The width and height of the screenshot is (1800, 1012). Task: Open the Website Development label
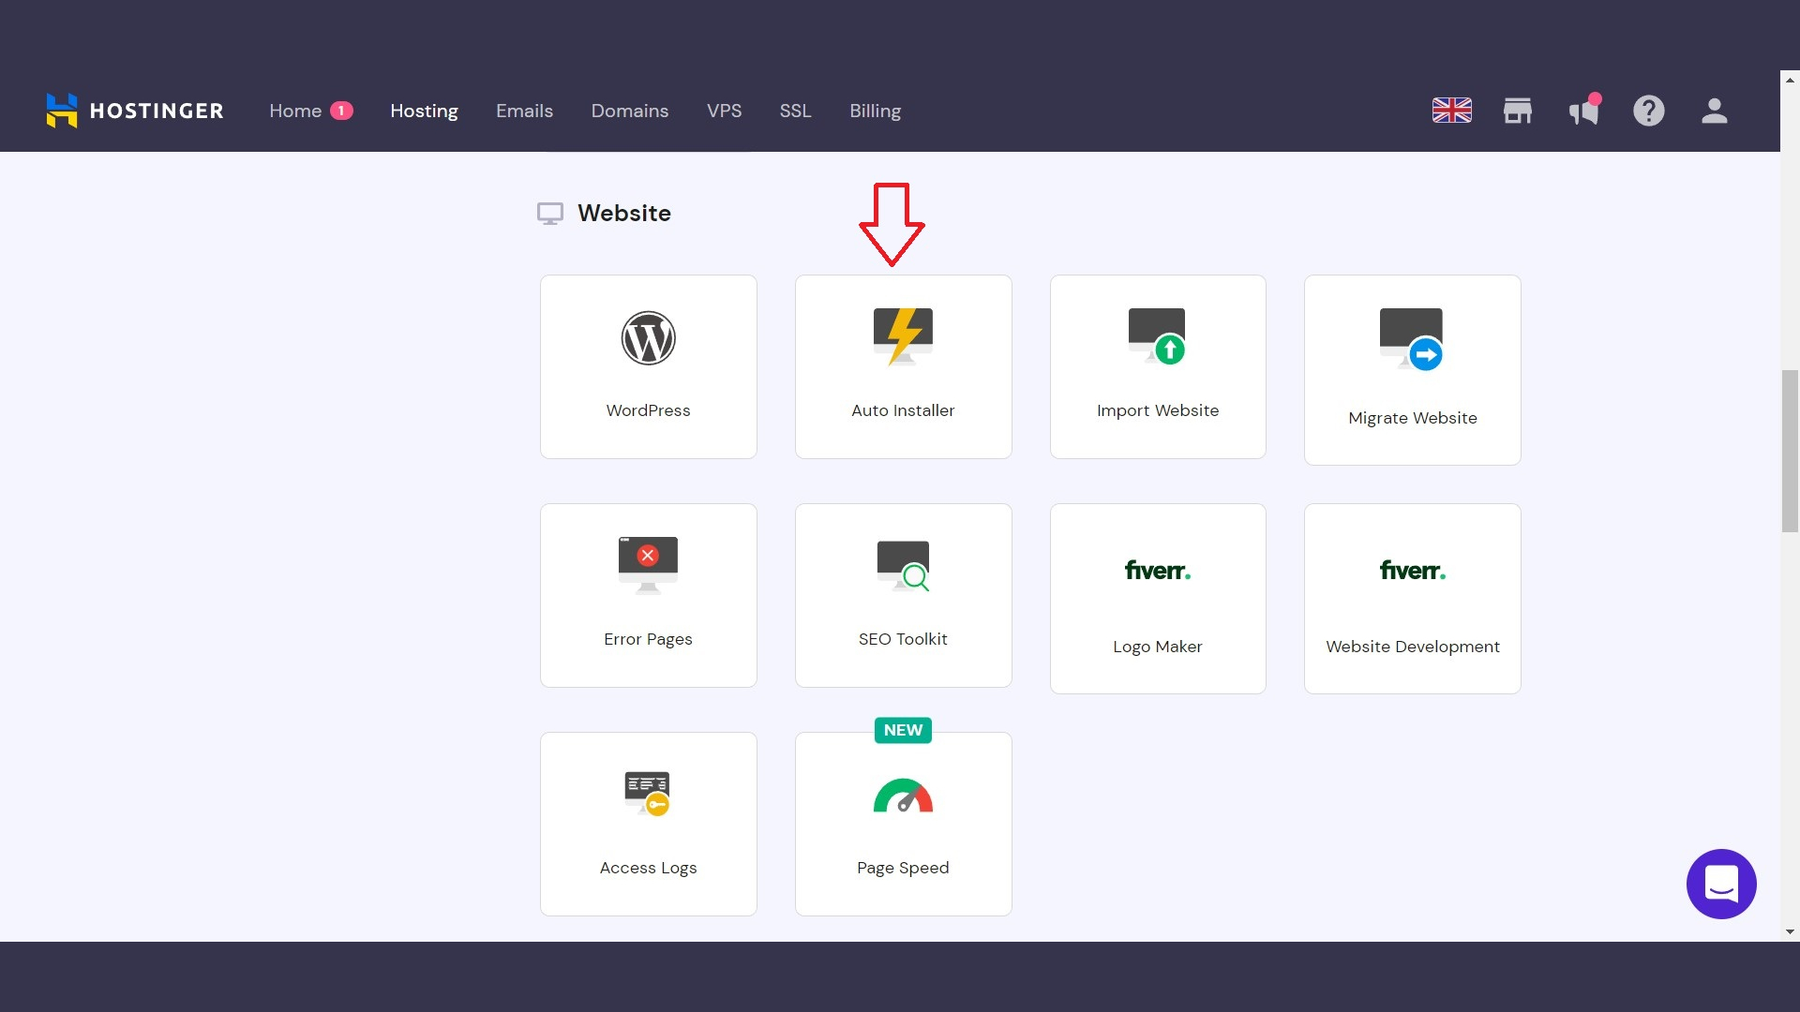pos(1412,647)
